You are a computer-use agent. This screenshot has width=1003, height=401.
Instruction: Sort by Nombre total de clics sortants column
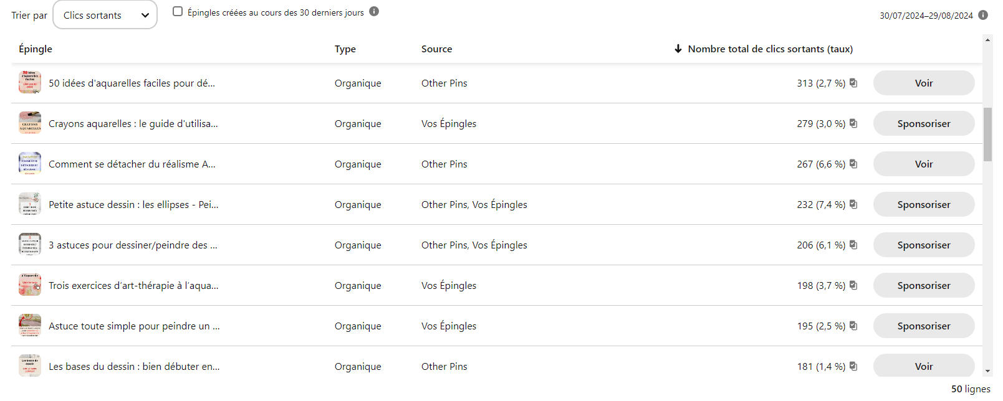[764, 49]
